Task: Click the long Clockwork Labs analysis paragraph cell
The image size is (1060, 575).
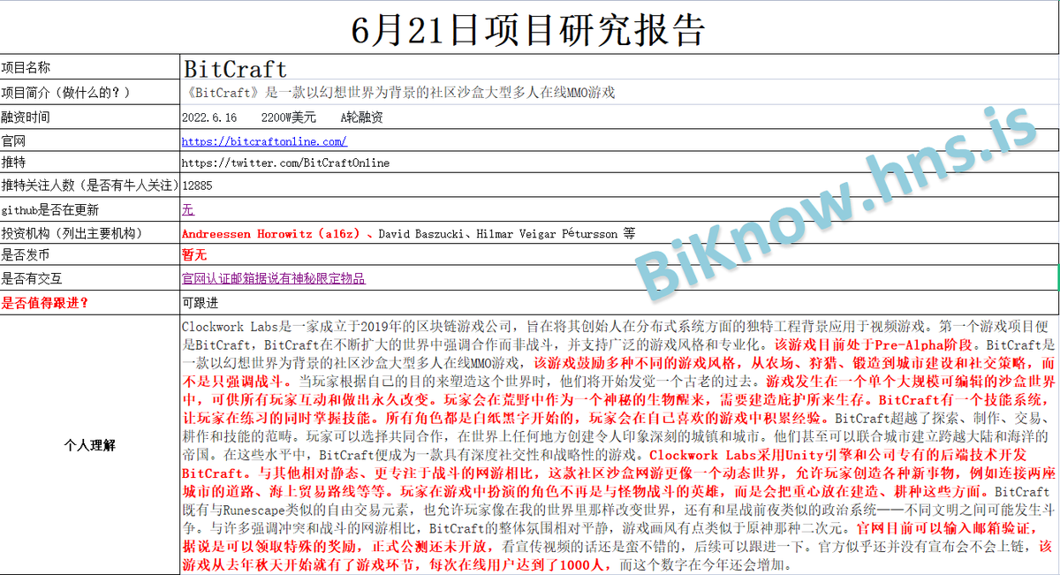Action: point(619,445)
